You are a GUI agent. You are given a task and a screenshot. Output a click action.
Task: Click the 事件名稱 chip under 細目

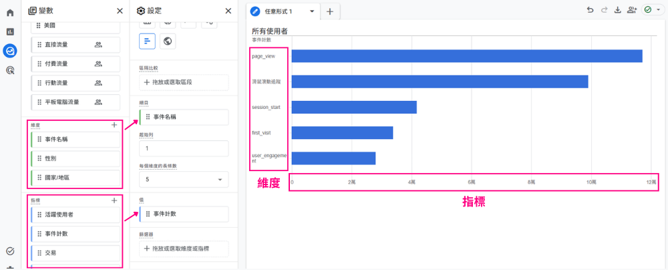(184, 118)
